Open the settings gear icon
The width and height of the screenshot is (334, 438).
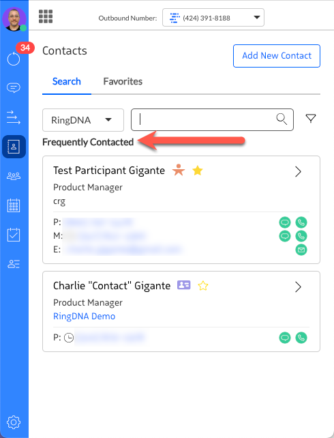pos(14,422)
